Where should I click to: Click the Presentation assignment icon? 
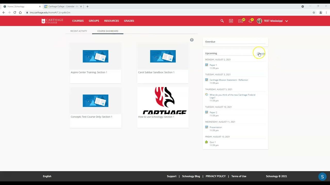[207, 127]
